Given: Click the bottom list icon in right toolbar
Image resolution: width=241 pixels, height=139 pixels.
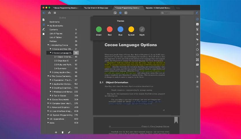Looking at the screenshot, I should pos(197,87).
